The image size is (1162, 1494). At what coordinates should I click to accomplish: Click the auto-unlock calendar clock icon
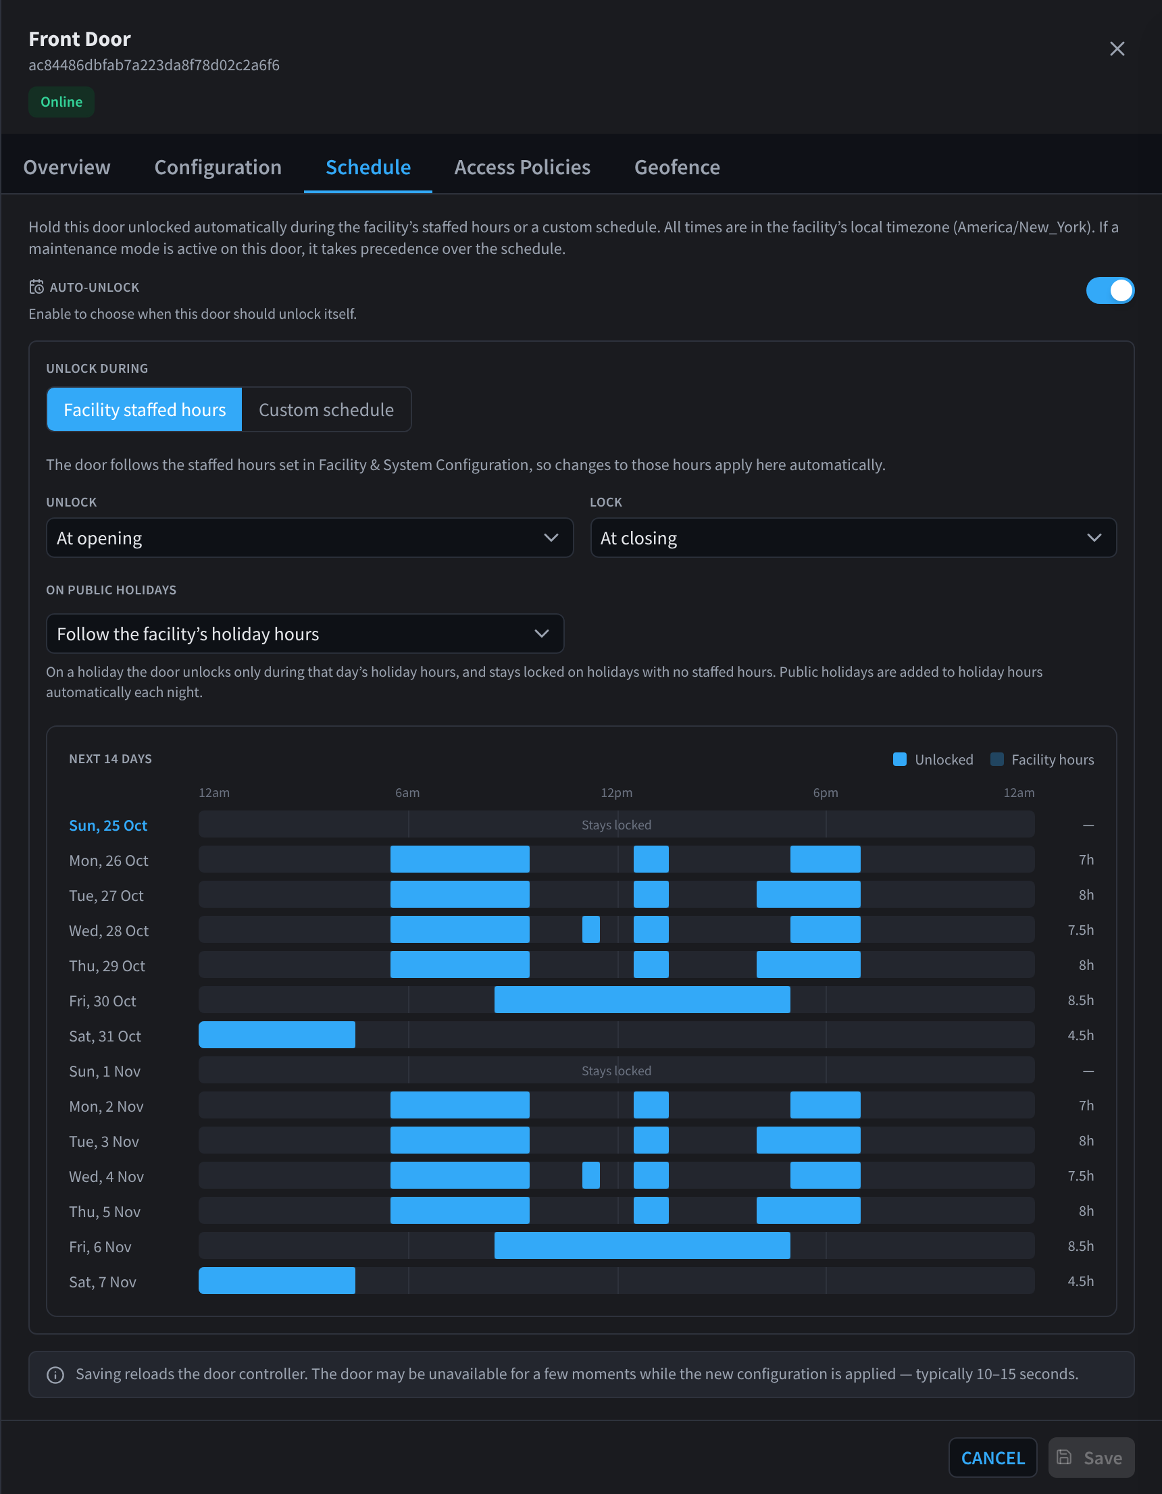(x=36, y=286)
